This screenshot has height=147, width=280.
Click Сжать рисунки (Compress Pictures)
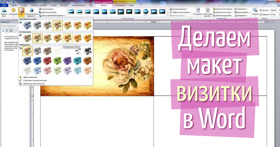[47, 9]
